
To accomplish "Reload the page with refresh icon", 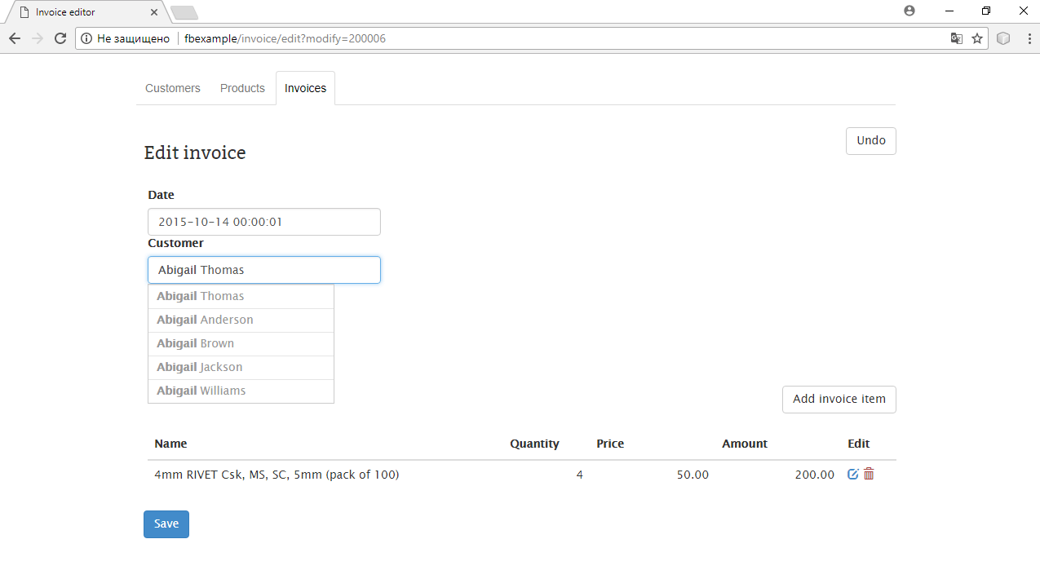I will (60, 38).
